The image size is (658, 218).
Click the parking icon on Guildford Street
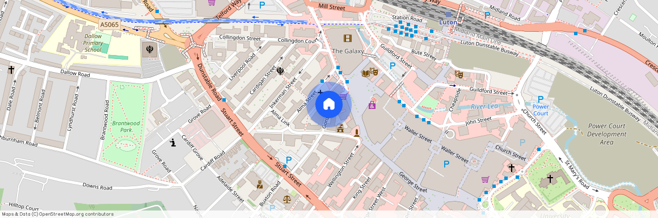click(x=393, y=65)
